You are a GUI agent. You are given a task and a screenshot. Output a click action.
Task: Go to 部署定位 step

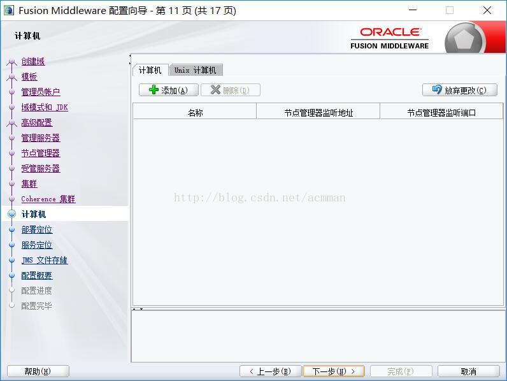tap(37, 229)
